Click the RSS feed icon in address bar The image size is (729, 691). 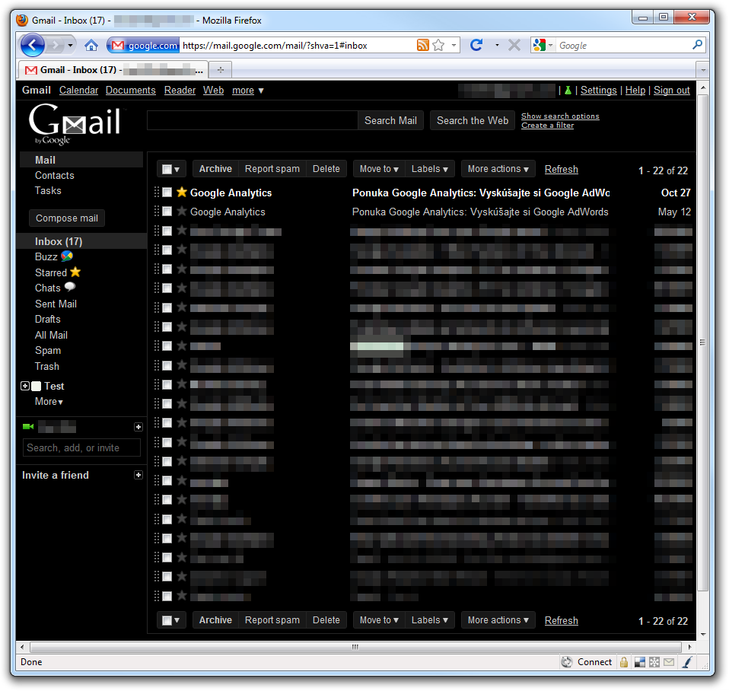[423, 46]
